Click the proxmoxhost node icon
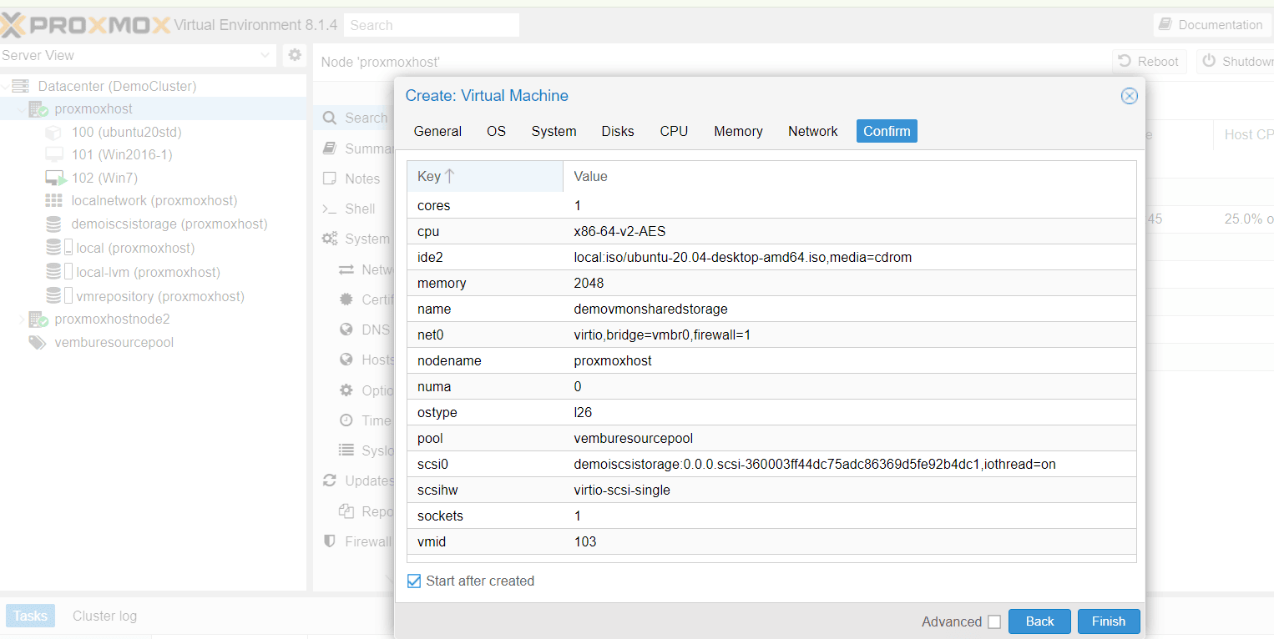This screenshot has height=639, width=1274. 38,109
